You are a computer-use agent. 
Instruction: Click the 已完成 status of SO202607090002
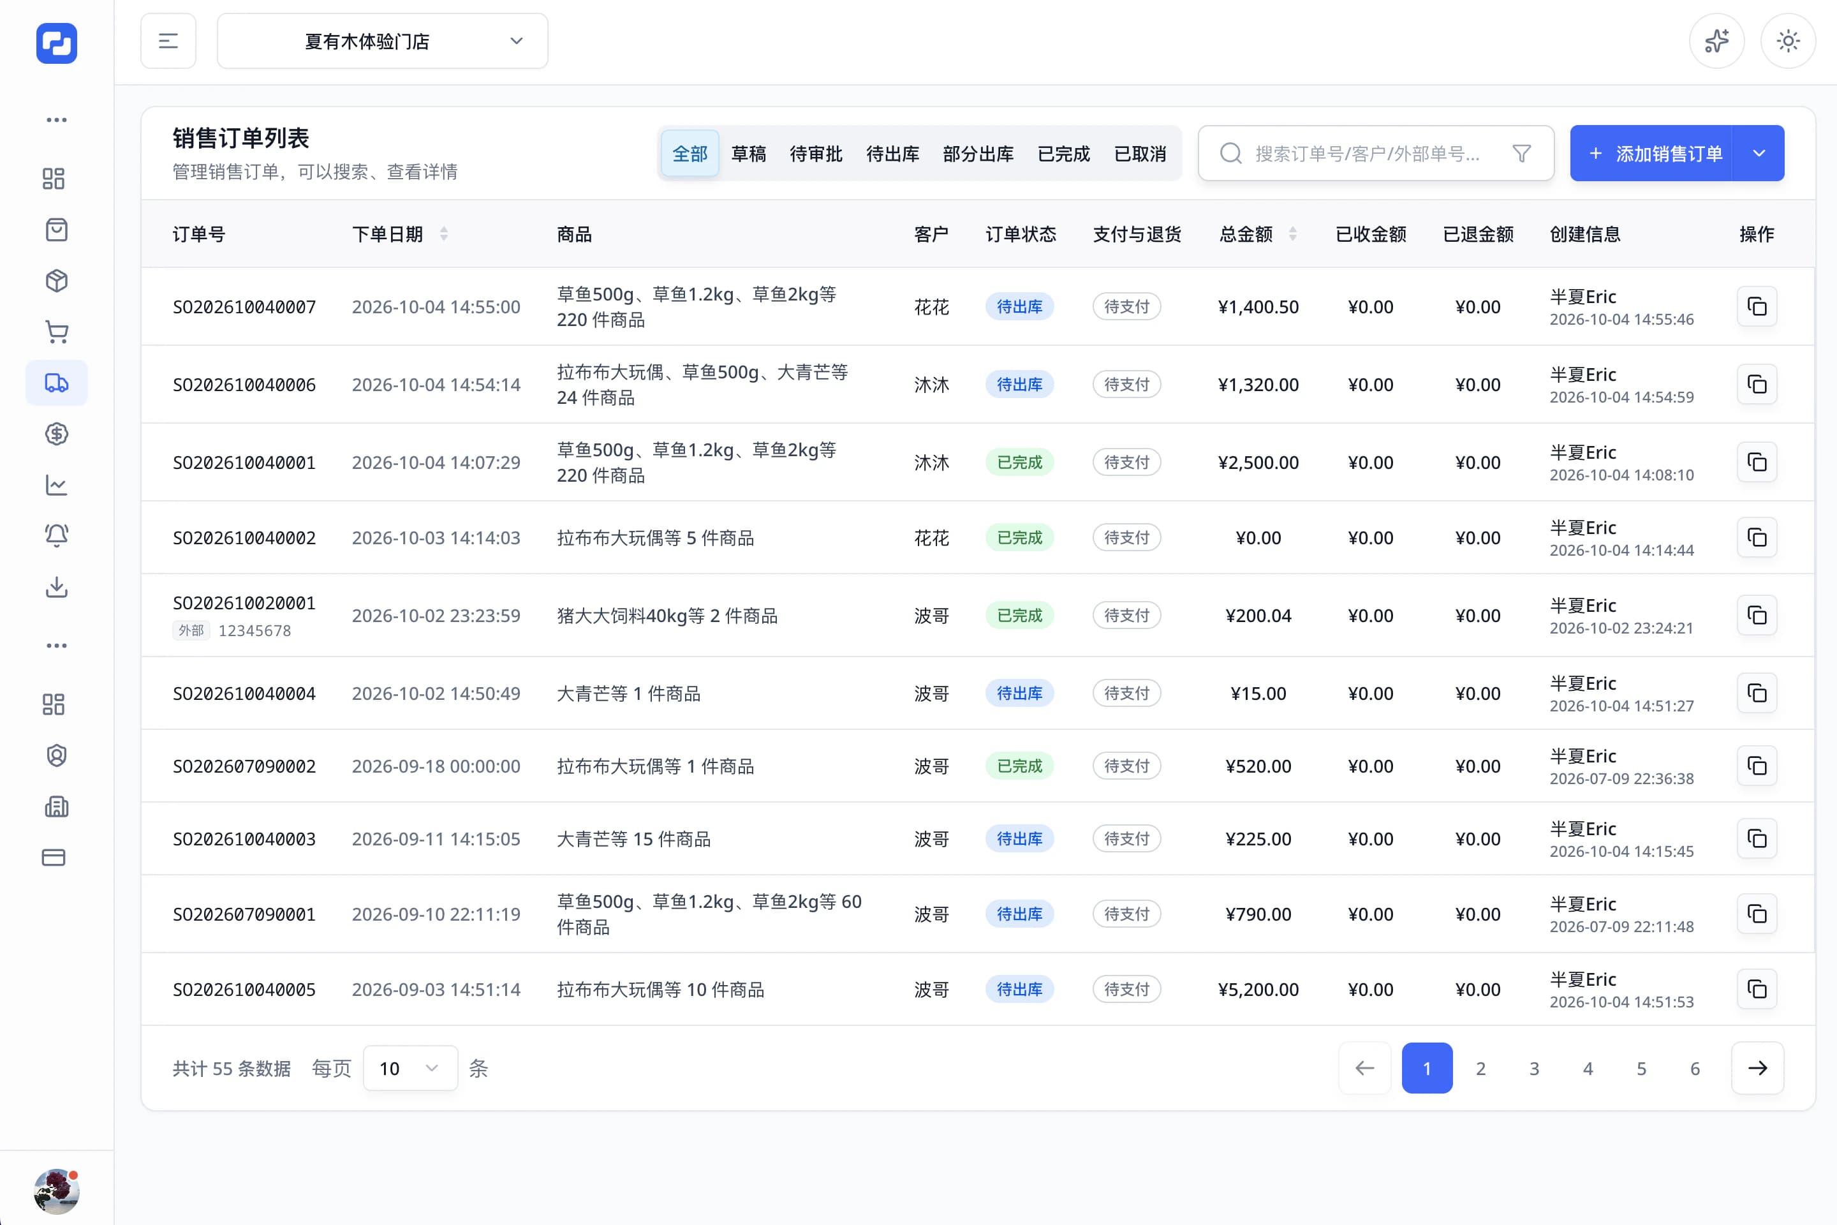[x=1019, y=766]
